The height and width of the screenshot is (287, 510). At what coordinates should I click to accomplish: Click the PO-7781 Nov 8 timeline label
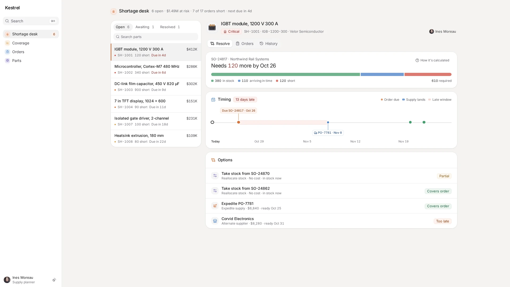pos(328,133)
